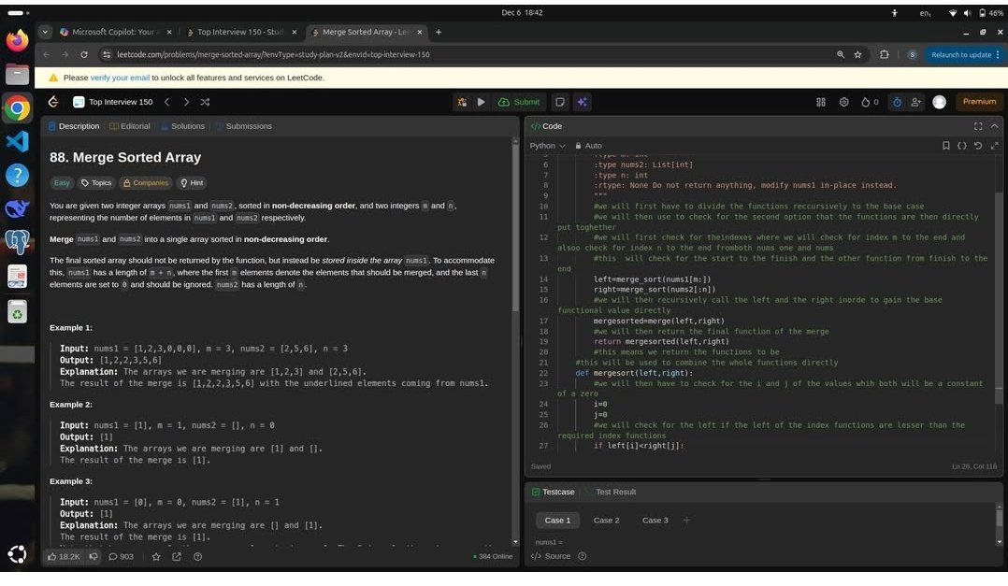Collapse the Code panel chevron
Image resolution: width=1008 pixels, height=586 pixels.
point(995,126)
